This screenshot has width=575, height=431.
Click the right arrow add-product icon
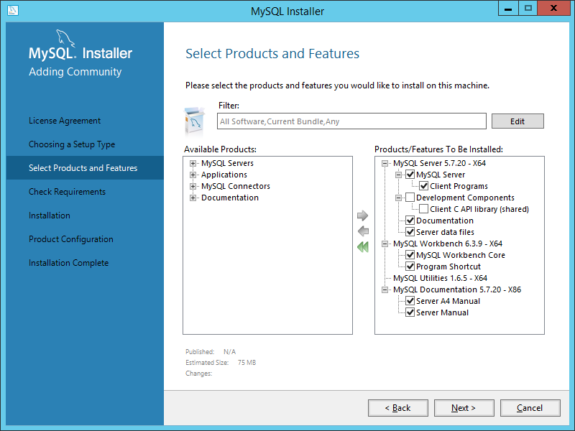point(362,215)
